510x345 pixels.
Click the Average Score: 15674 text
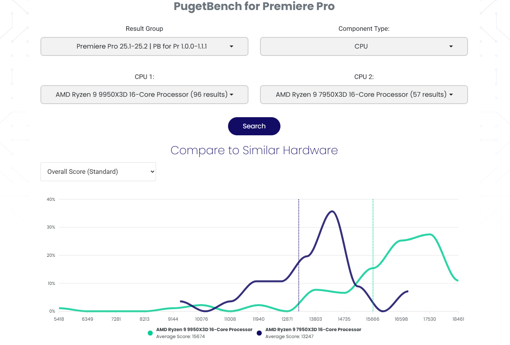coord(180,336)
